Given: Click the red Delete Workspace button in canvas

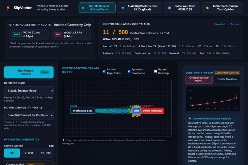Looking at the screenshot, I should coord(153,111).
